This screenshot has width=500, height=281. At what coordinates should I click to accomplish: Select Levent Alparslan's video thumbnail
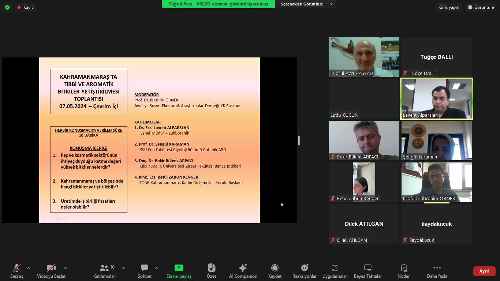click(436, 98)
